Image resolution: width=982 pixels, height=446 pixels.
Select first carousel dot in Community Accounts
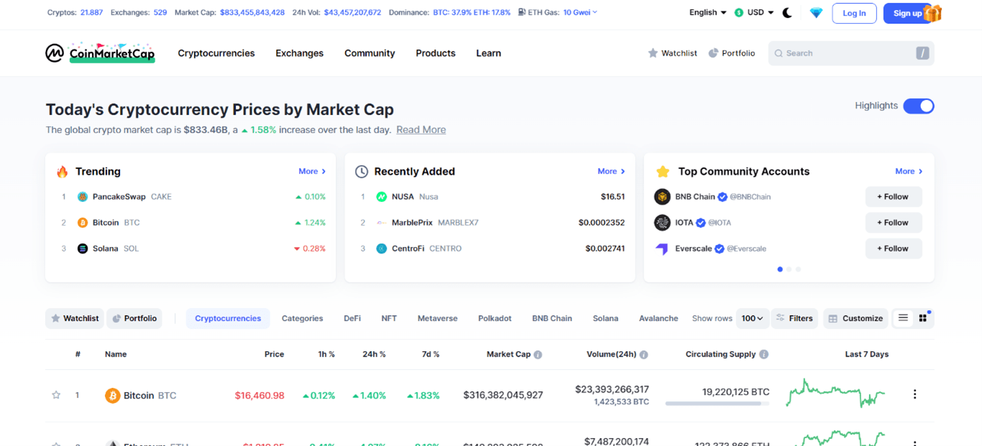[x=780, y=269]
